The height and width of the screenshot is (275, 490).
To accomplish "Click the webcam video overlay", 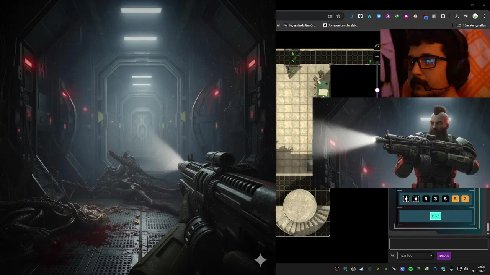I will [x=435, y=63].
